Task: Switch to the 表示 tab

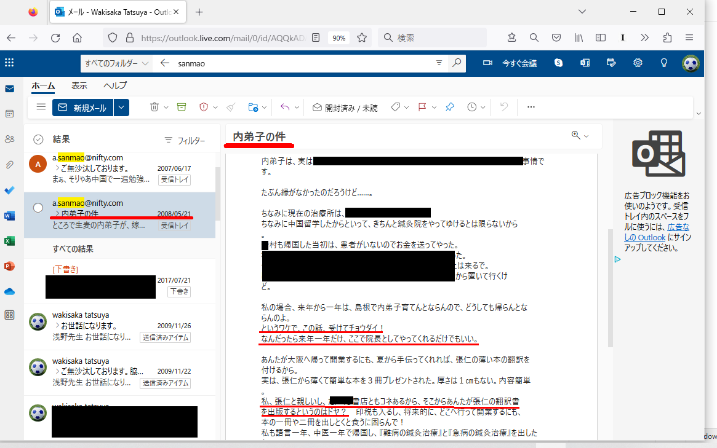Action: [x=79, y=86]
